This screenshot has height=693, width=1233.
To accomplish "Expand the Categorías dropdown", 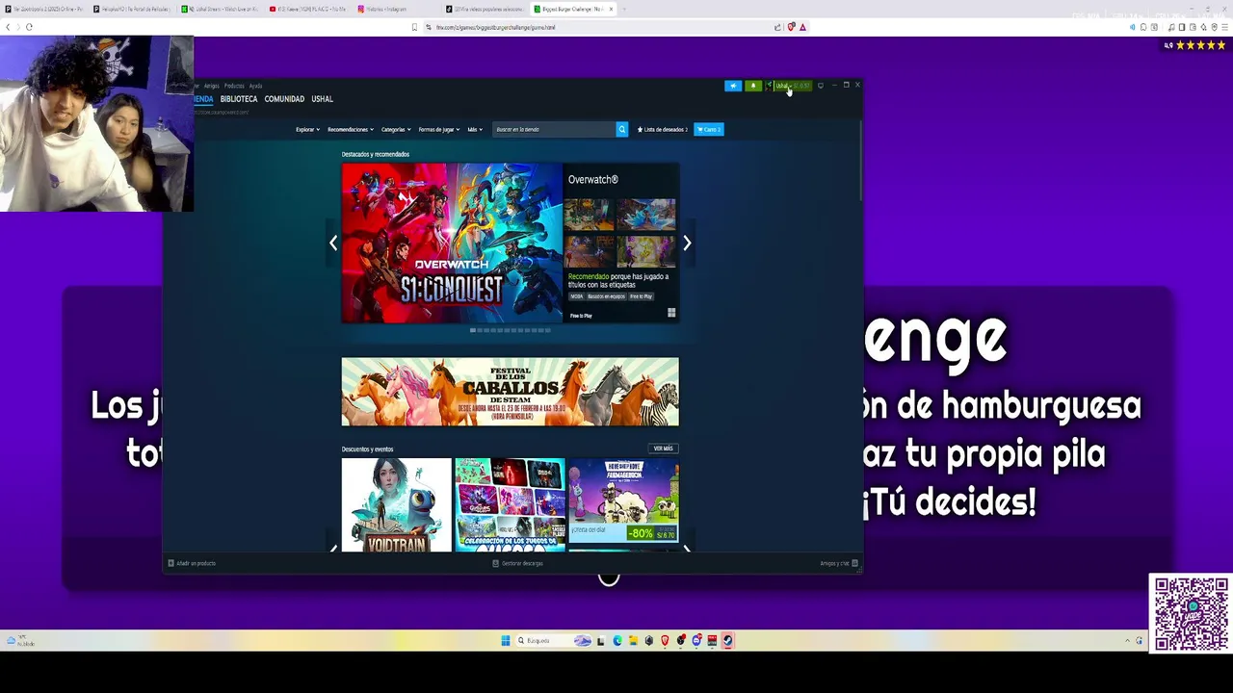I will click(396, 129).
